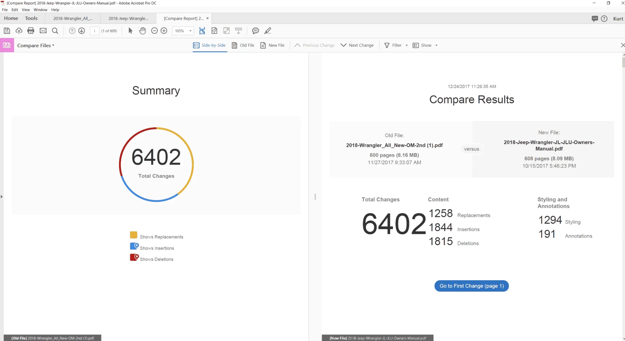Upload file to cloud icon

click(19, 31)
